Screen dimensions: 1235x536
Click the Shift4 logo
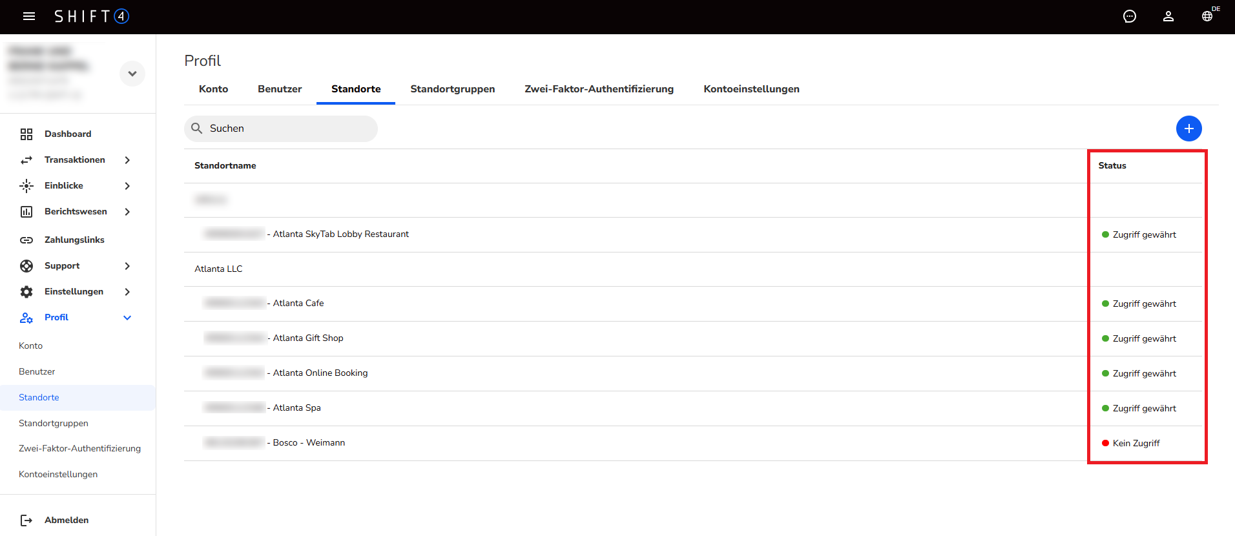(92, 16)
